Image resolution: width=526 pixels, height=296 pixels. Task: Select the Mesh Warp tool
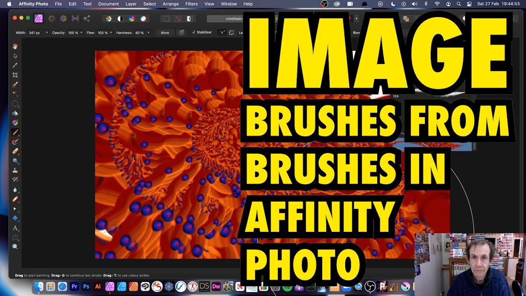(15, 237)
